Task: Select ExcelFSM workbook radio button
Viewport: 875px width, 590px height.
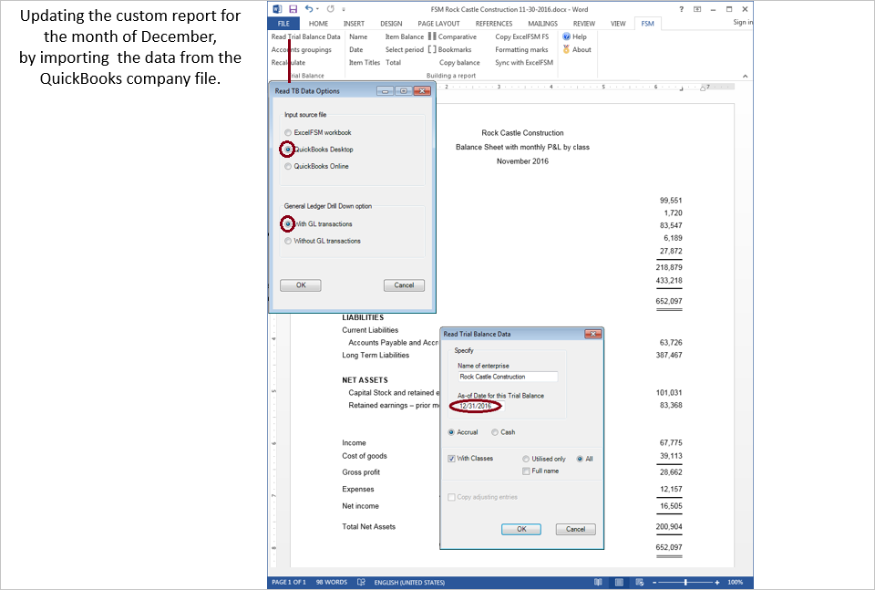Action: coord(288,133)
